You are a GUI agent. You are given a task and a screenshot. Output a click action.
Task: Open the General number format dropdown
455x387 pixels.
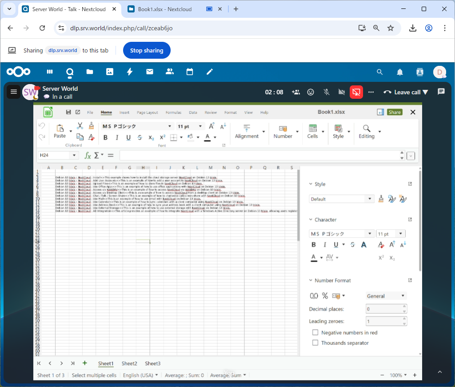385,296
